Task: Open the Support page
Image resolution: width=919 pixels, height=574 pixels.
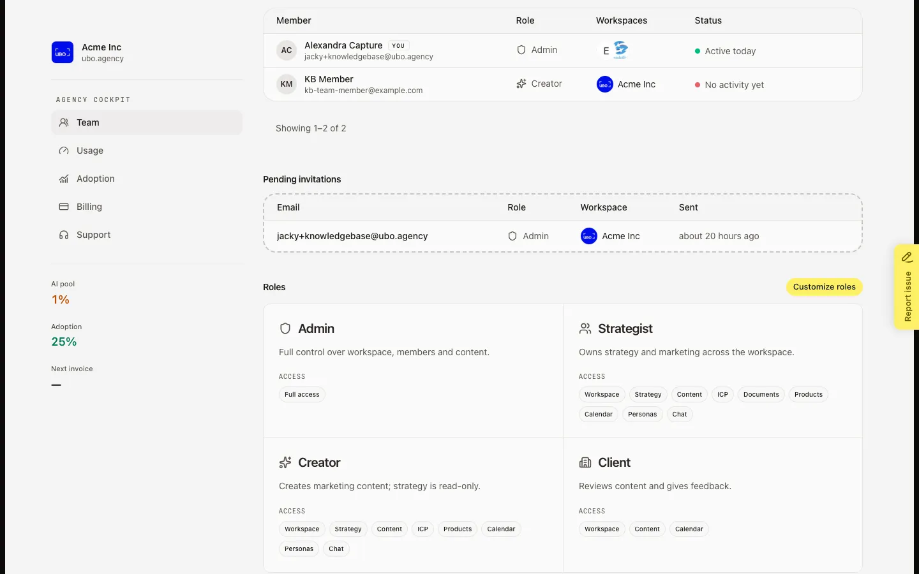Action: click(147, 235)
